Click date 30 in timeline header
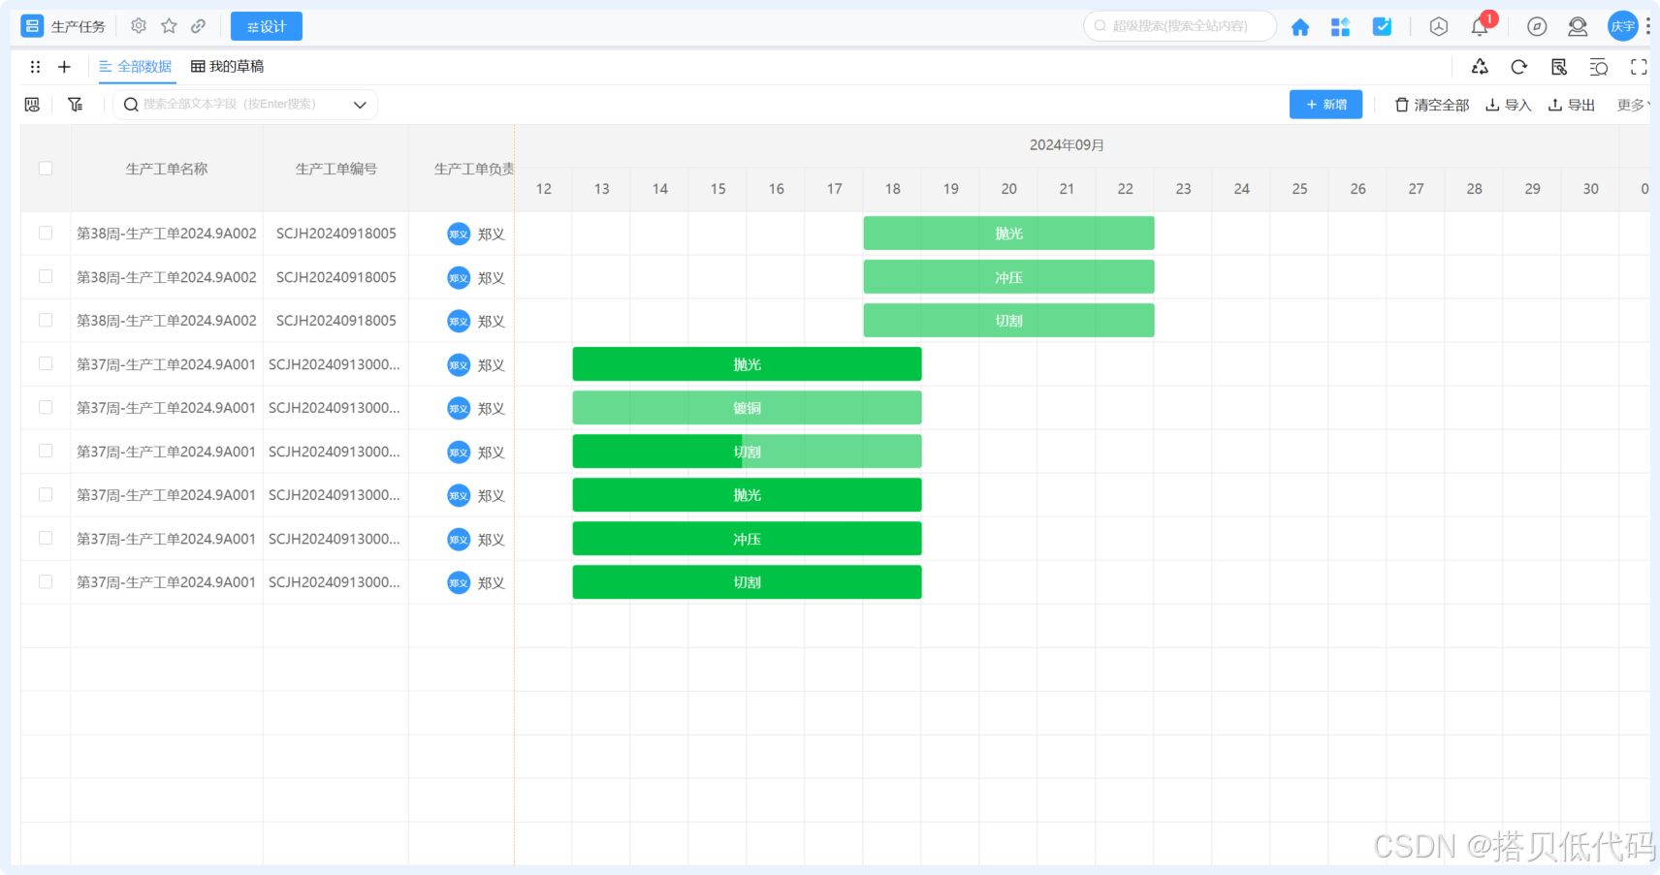This screenshot has width=1660, height=875. [1590, 189]
